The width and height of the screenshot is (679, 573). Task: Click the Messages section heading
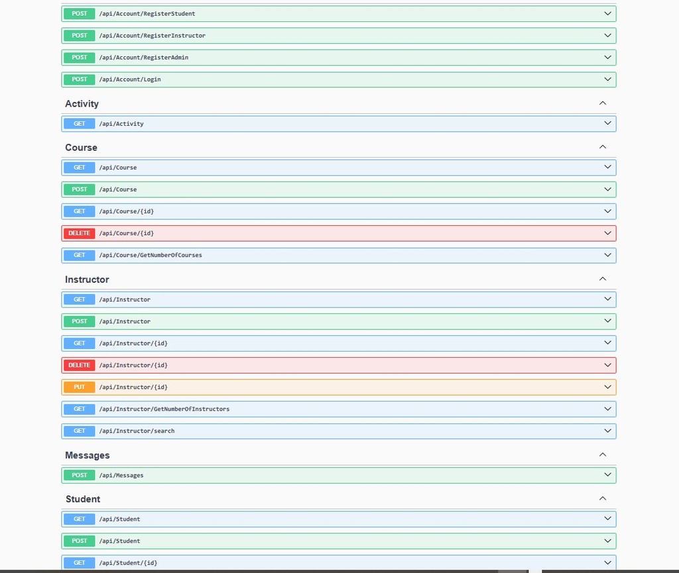tap(88, 455)
